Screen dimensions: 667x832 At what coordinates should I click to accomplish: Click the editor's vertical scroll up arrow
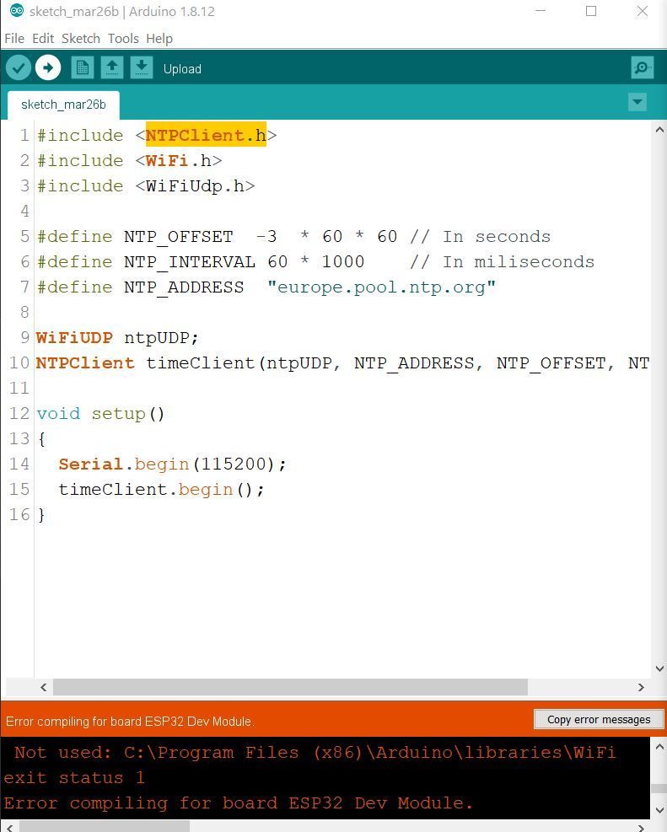click(659, 130)
